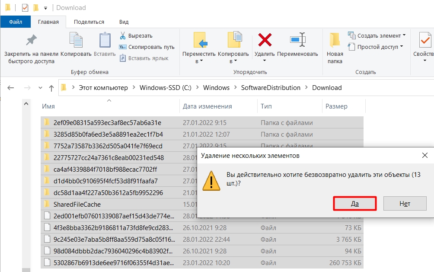Screen dimensions: 434x272
Task: Click the red Удалить cross icon
Action: click(265, 40)
